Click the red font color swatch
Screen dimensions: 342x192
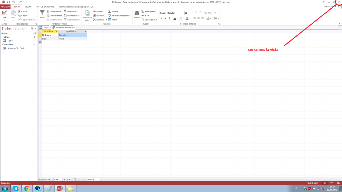[175, 18]
